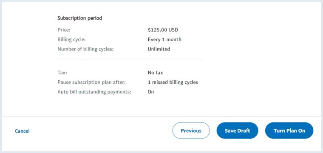
Task: Click the Auto bill outstanding payments label
Action: pyautogui.click(x=94, y=92)
